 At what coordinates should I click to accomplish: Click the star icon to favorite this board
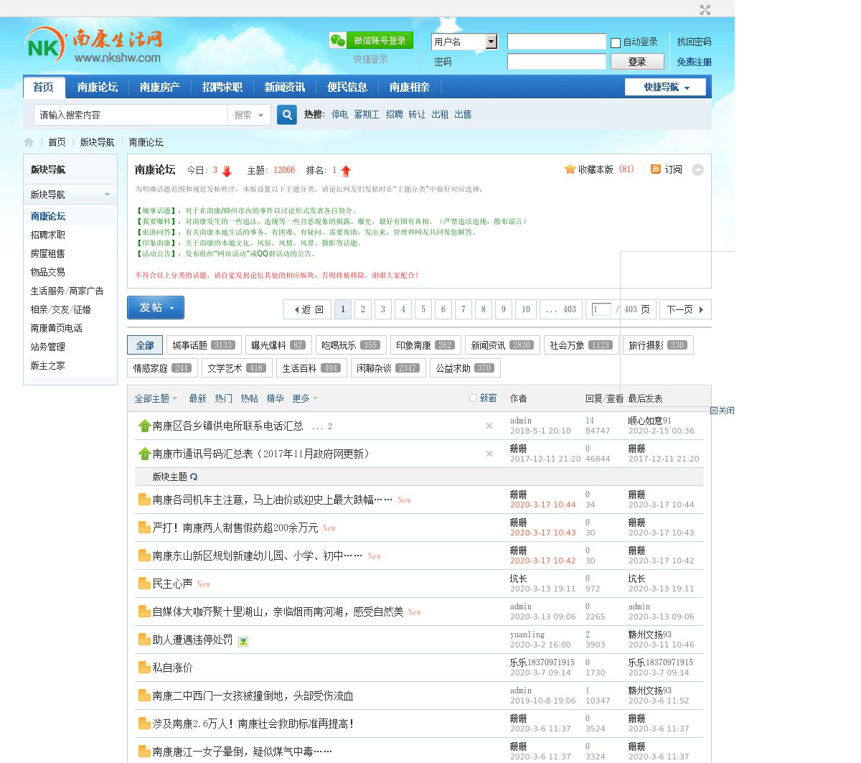[570, 169]
